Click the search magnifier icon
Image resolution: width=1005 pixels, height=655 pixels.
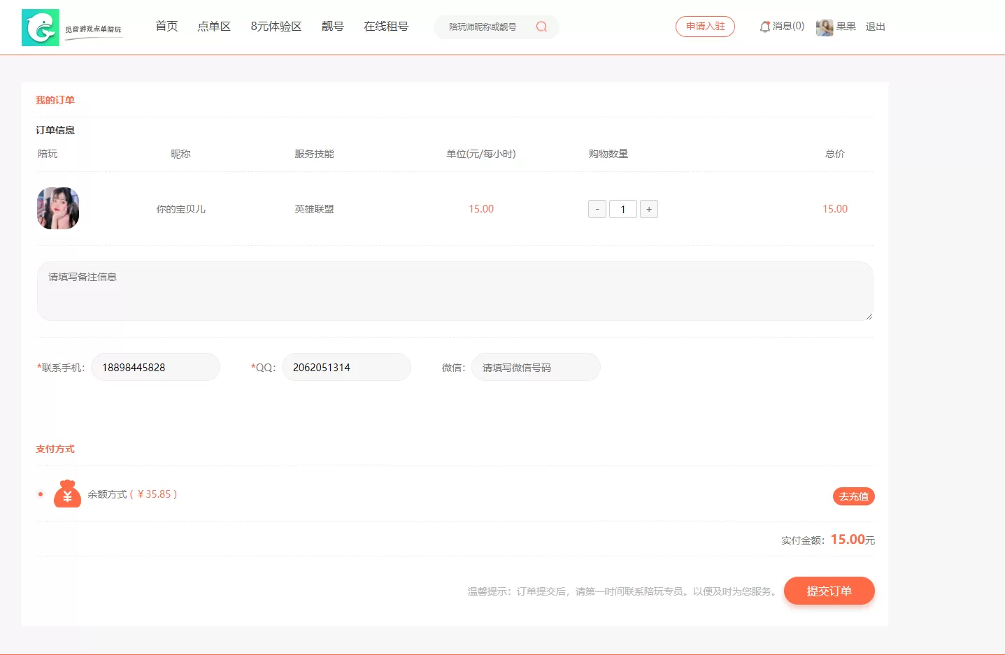point(541,27)
